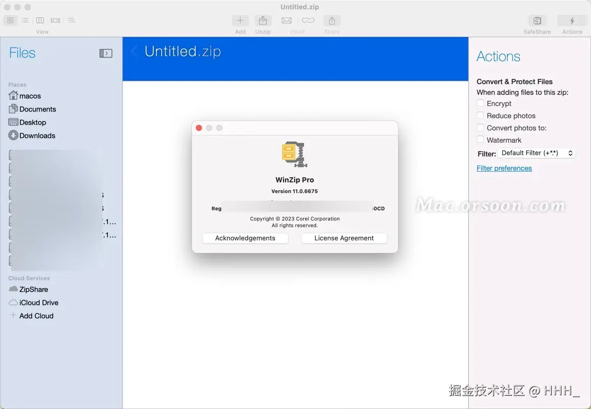591x409 pixels.
Task: Open Documents in Places
Action: (x=33, y=109)
